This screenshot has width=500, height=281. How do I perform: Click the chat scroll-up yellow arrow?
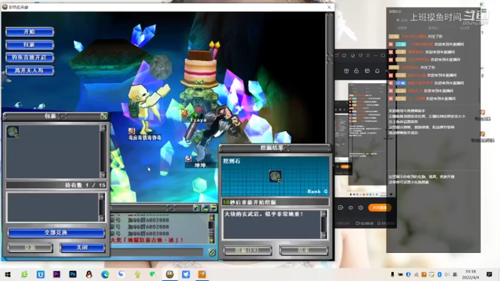(x=211, y=217)
